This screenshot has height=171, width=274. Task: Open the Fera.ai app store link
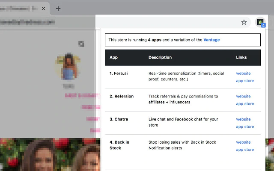(245, 81)
